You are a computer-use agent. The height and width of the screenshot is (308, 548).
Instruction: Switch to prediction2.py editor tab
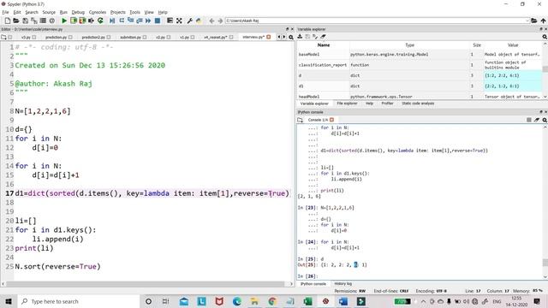click(93, 37)
